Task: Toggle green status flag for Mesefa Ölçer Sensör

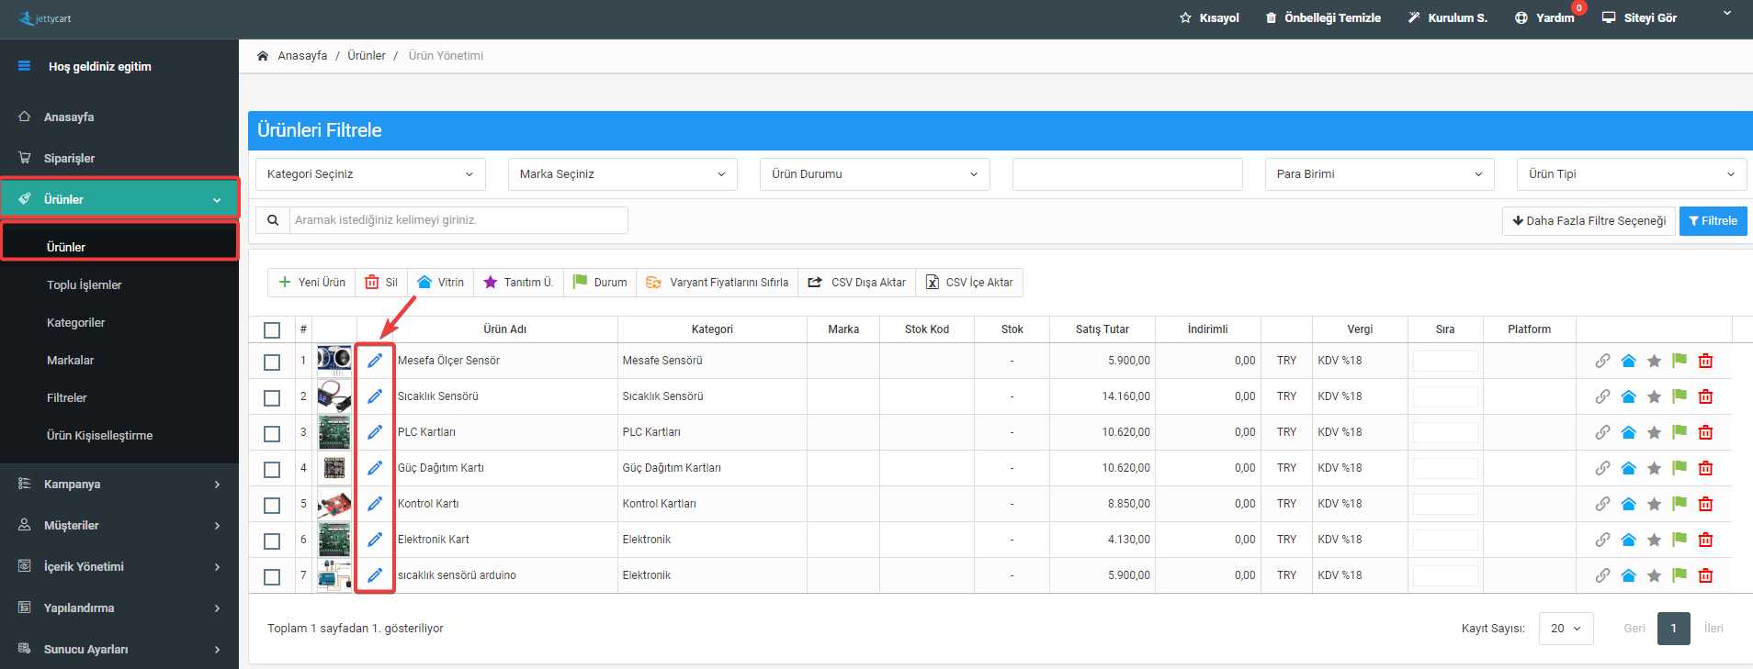Action: point(1679,361)
